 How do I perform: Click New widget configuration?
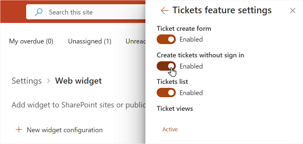tap(65, 130)
